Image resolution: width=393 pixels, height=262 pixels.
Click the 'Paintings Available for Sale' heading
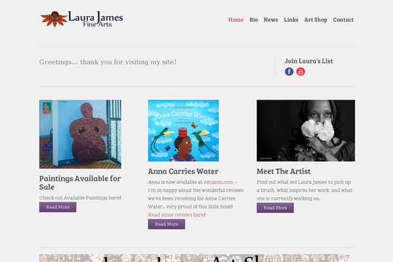click(x=80, y=183)
